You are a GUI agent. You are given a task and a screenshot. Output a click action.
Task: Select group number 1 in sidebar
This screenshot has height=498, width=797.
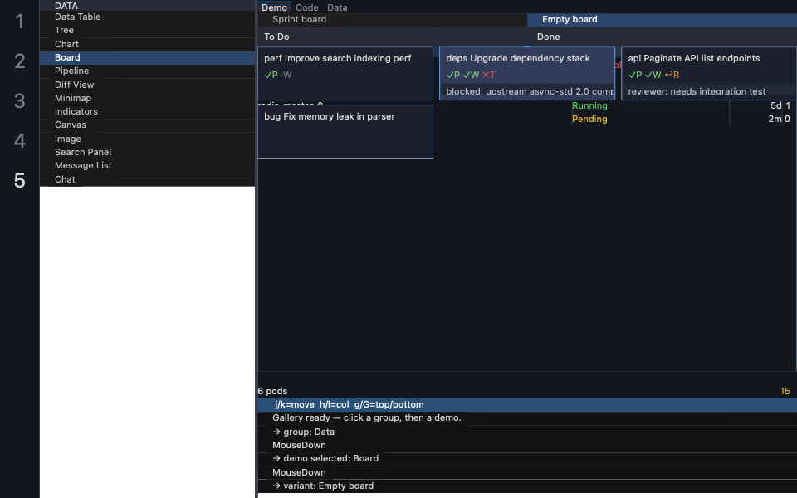point(19,22)
